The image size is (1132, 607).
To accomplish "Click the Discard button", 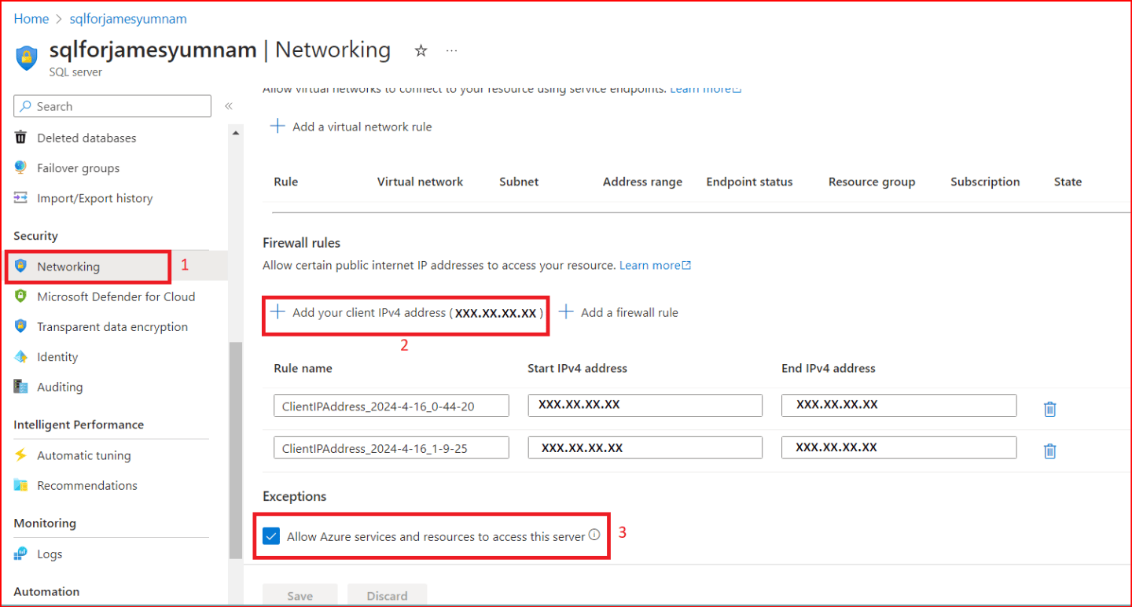I will click(387, 595).
